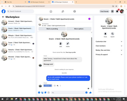Open more options for Gracie's message
The image size is (127, 101).
pos(60,86)
